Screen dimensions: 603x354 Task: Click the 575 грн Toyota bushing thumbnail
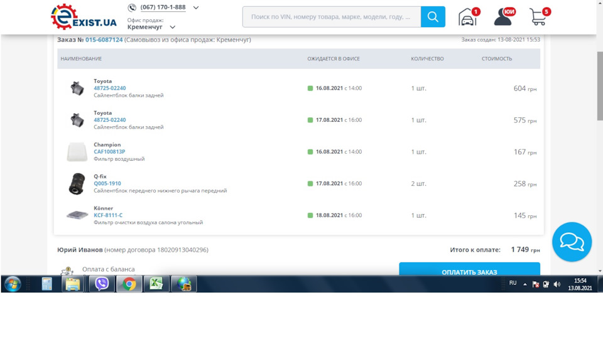coord(77,121)
